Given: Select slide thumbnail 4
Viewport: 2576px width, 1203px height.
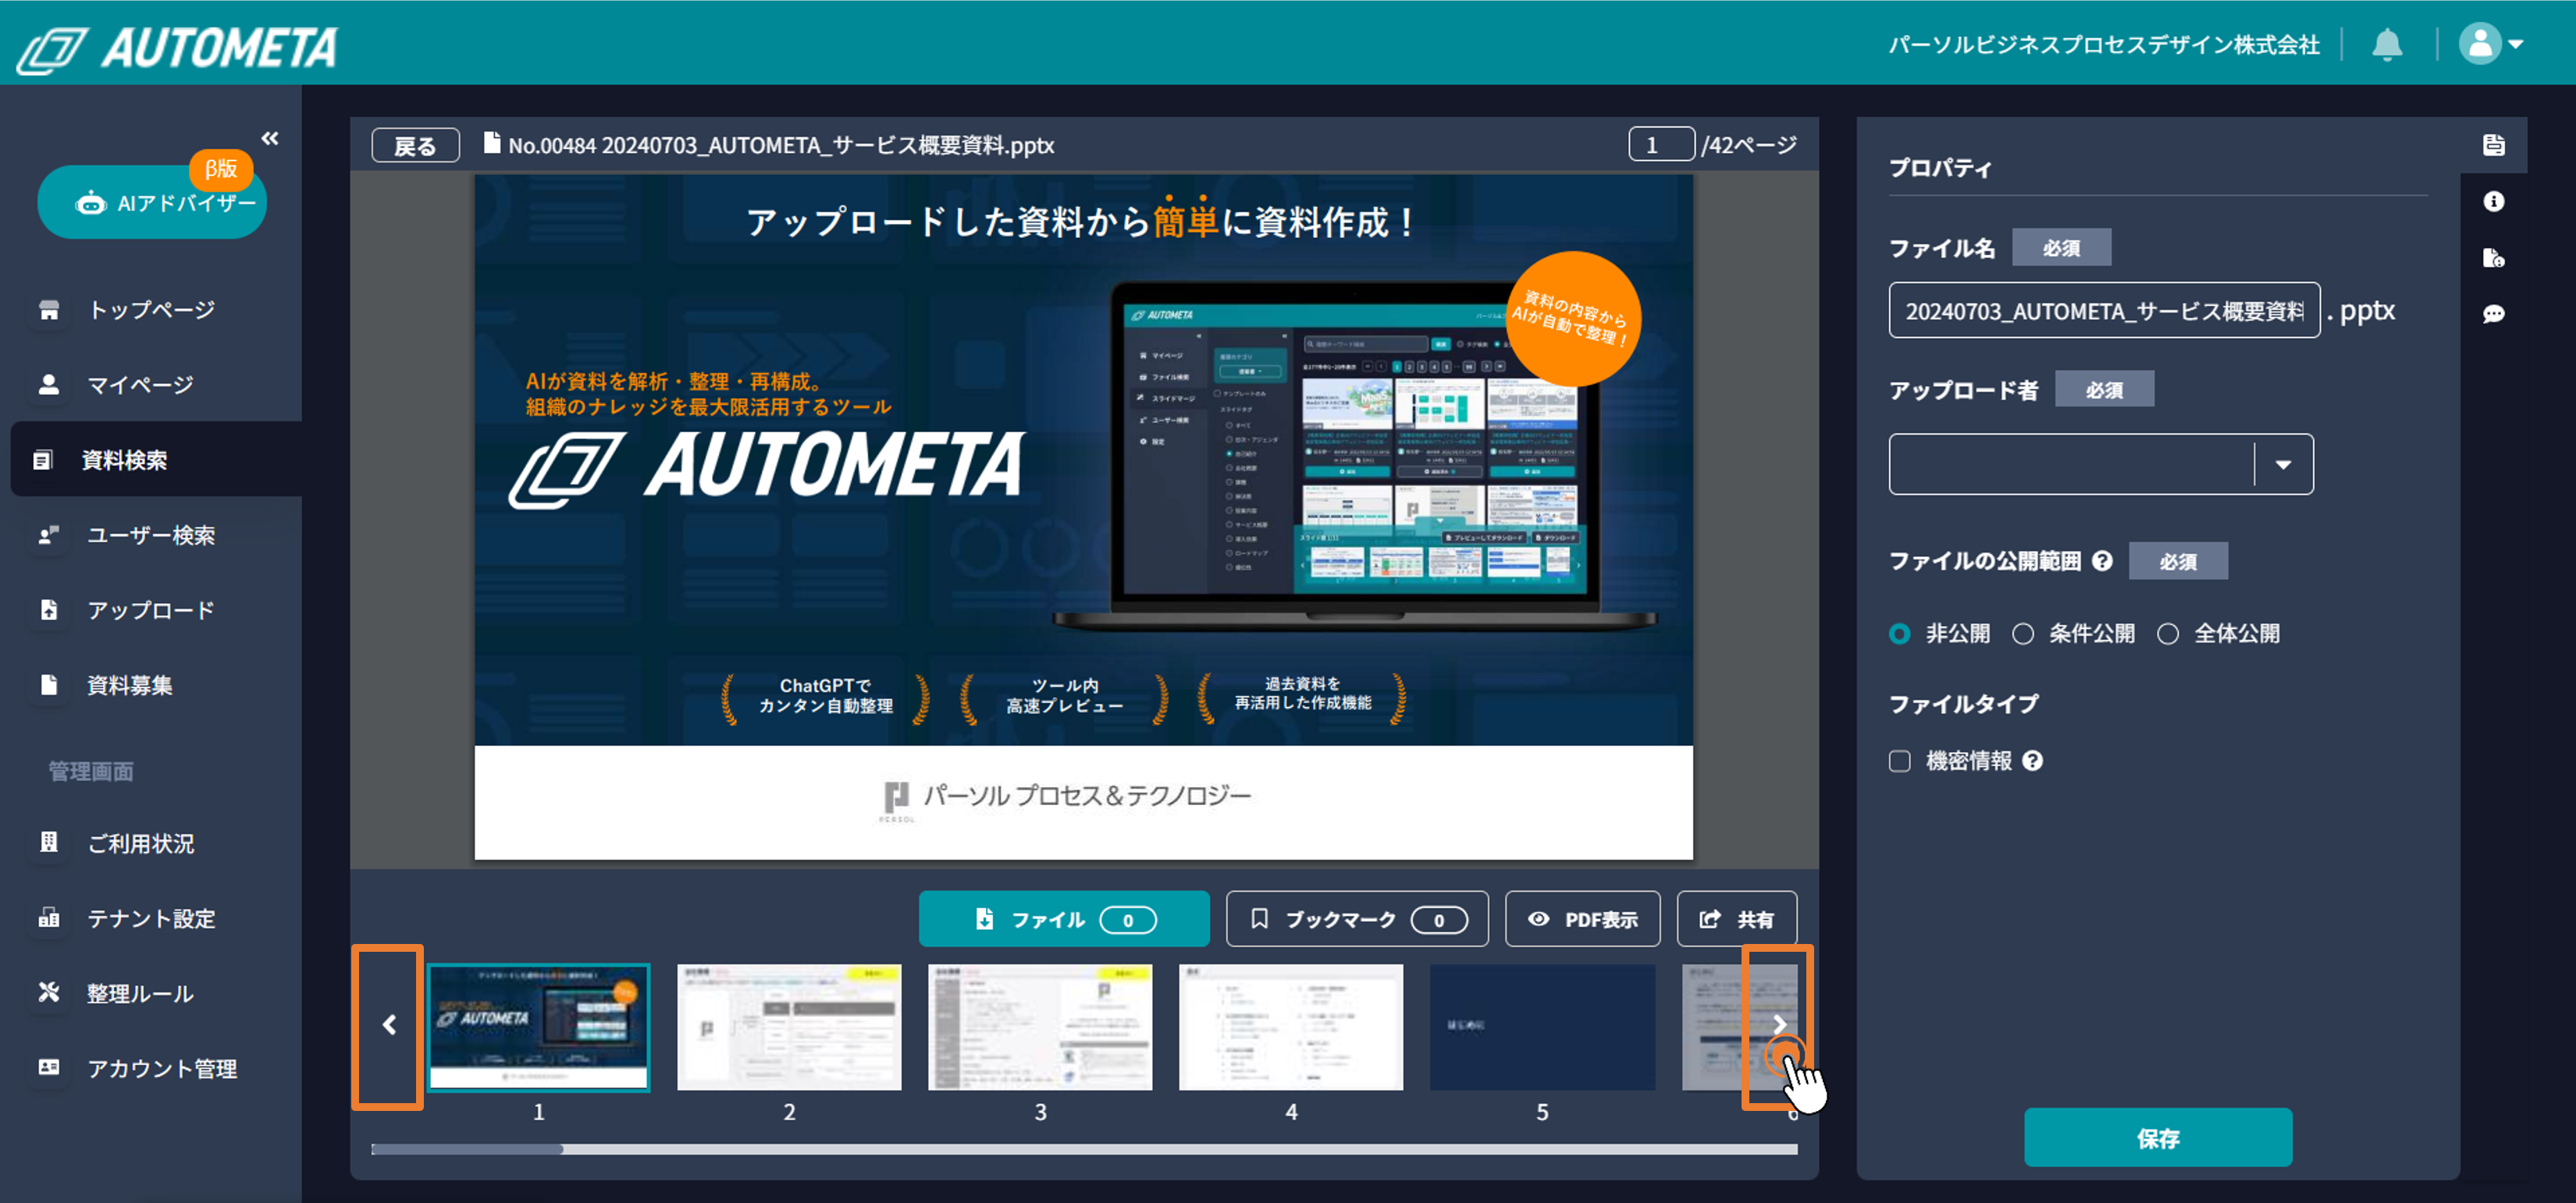Looking at the screenshot, I should point(1291,1026).
